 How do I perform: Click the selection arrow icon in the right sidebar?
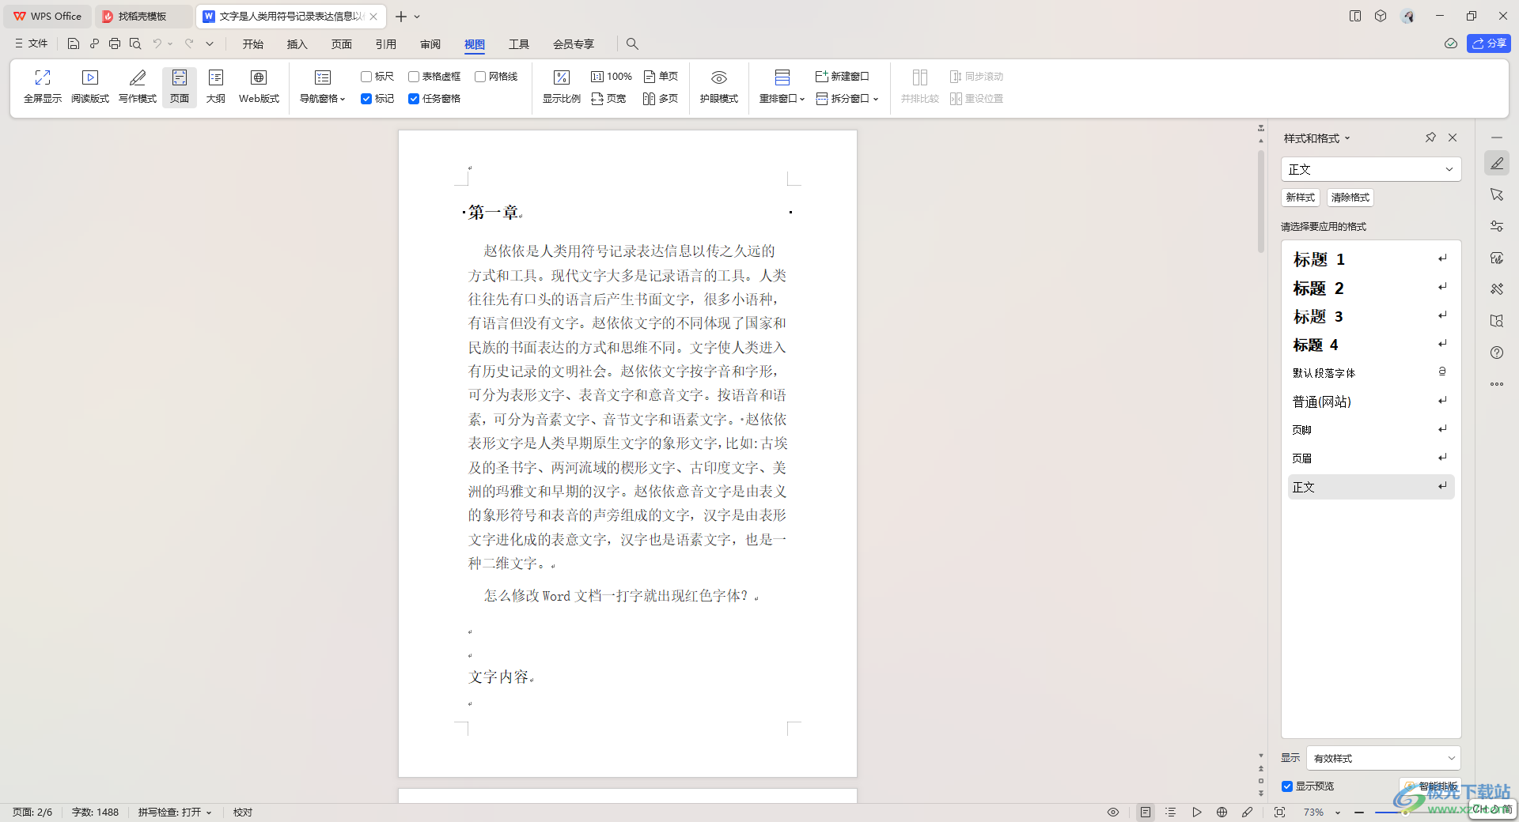(x=1497, y=194)
